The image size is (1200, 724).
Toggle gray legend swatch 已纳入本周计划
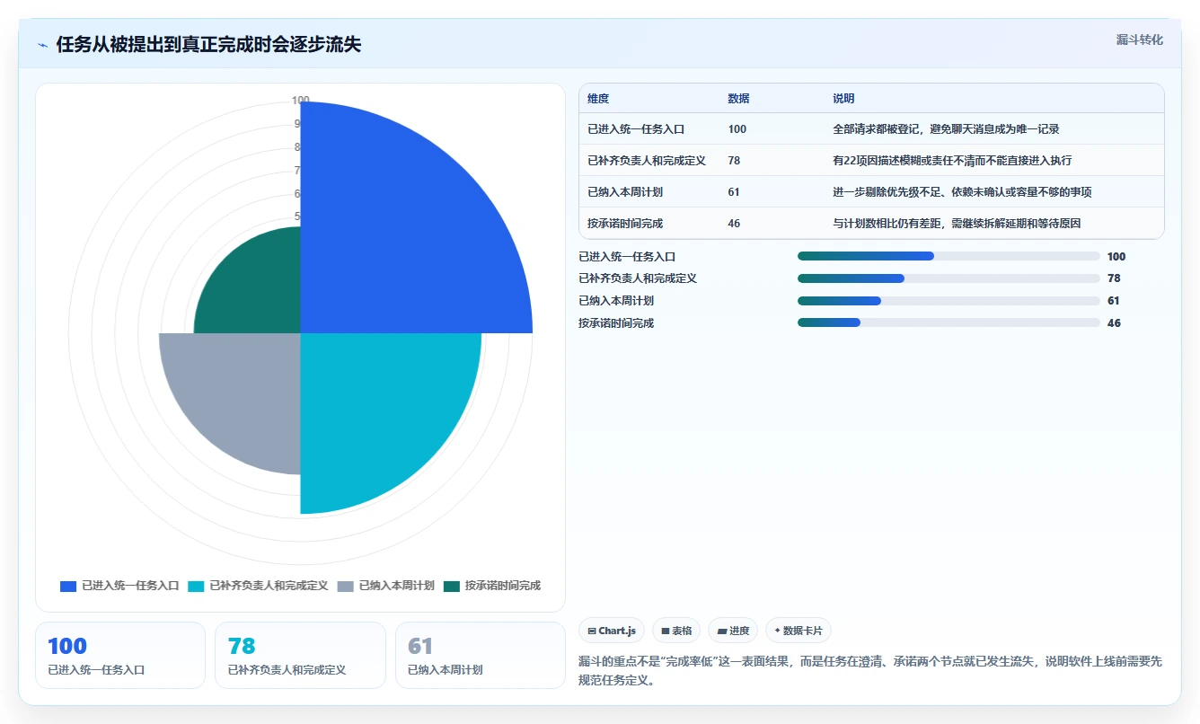tap(346, 586)
